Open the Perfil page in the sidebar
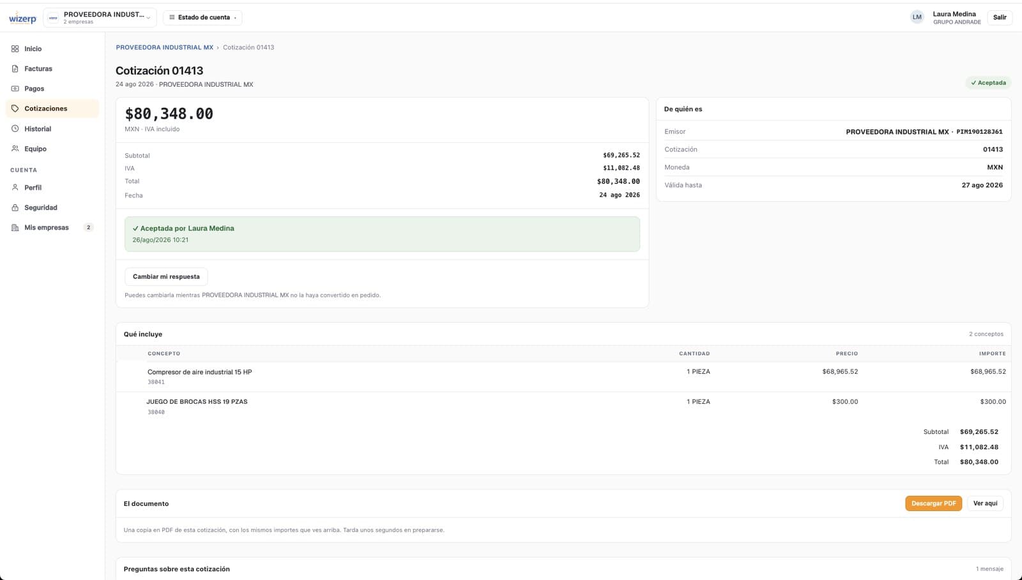This screenshot has width=1022, height=580. (x=52, y=188)
